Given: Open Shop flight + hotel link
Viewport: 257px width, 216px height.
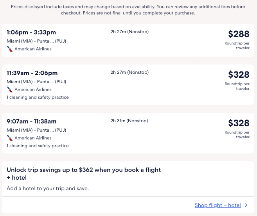Looking at the screenshot, I should [217, 205].
